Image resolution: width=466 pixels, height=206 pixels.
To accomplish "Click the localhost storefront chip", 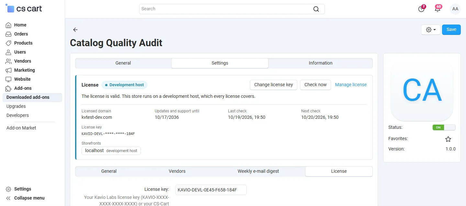I will [111, 151].
